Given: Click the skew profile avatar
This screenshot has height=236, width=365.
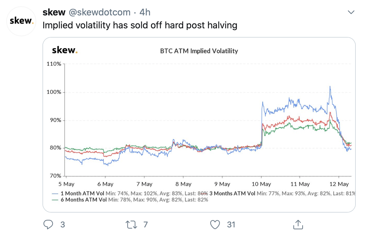Looking at the screenshot, I should click(21, 21).
